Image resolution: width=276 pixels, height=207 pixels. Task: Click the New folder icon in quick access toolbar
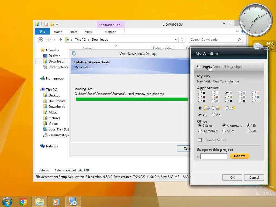tap(52, 24)
